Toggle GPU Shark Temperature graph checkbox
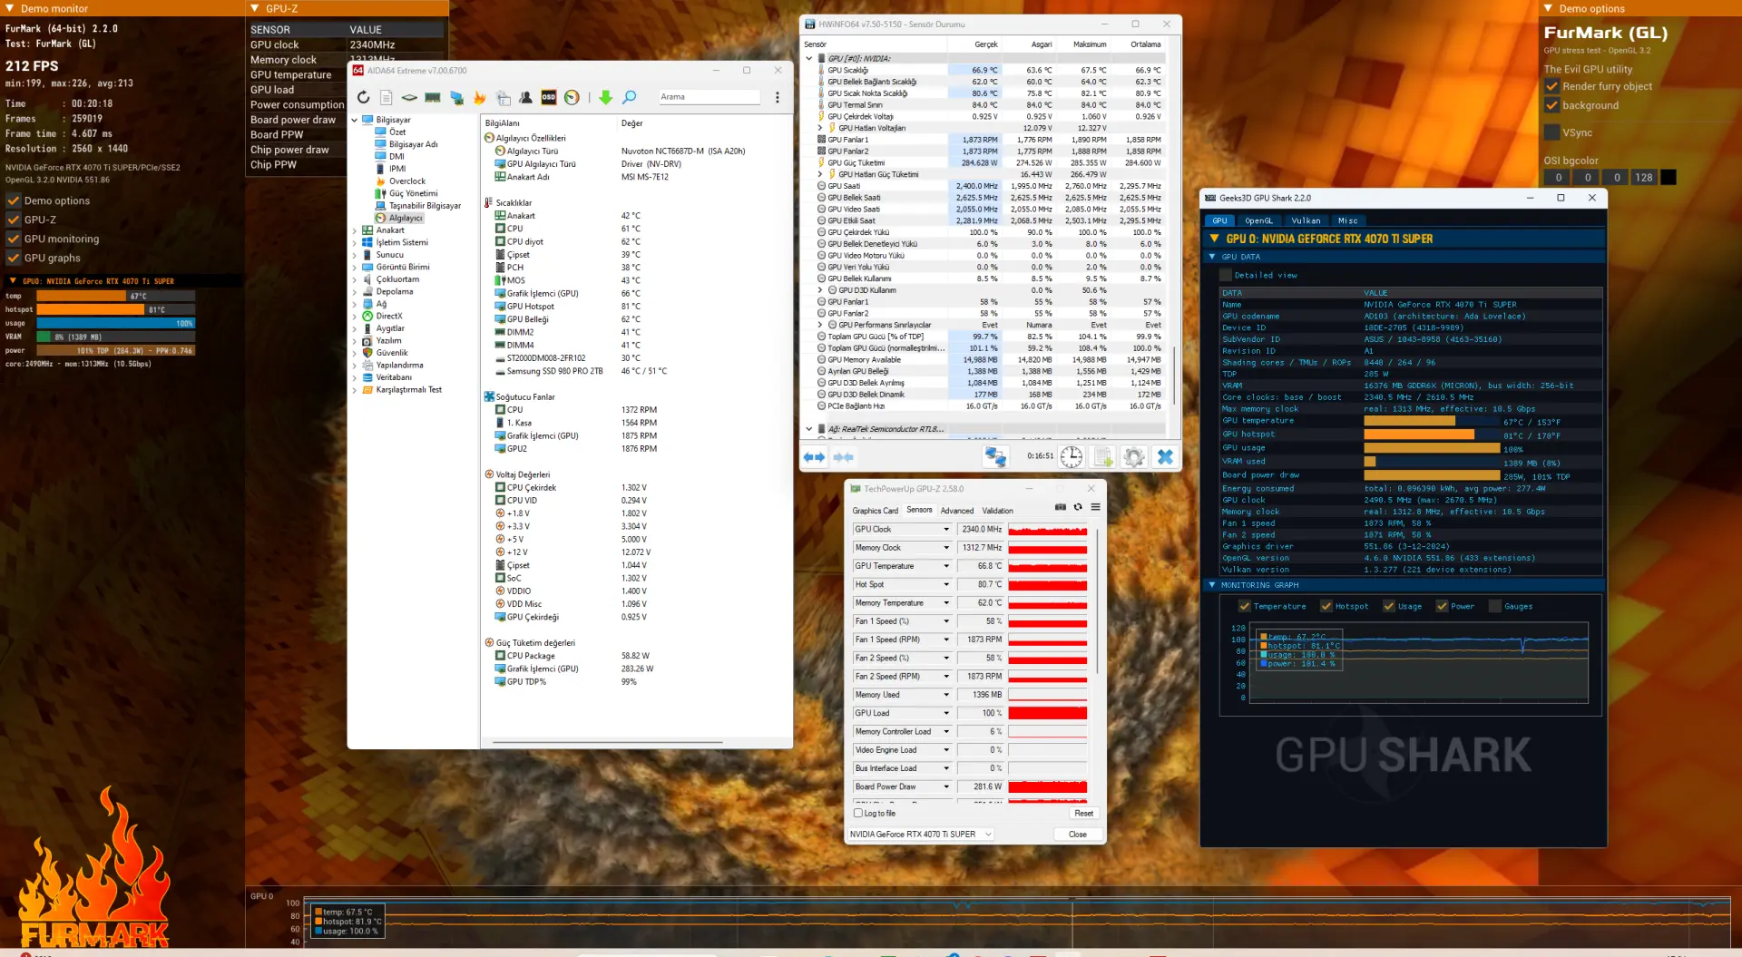Viewport: 1742px width, 957px height. point(1244,606)
